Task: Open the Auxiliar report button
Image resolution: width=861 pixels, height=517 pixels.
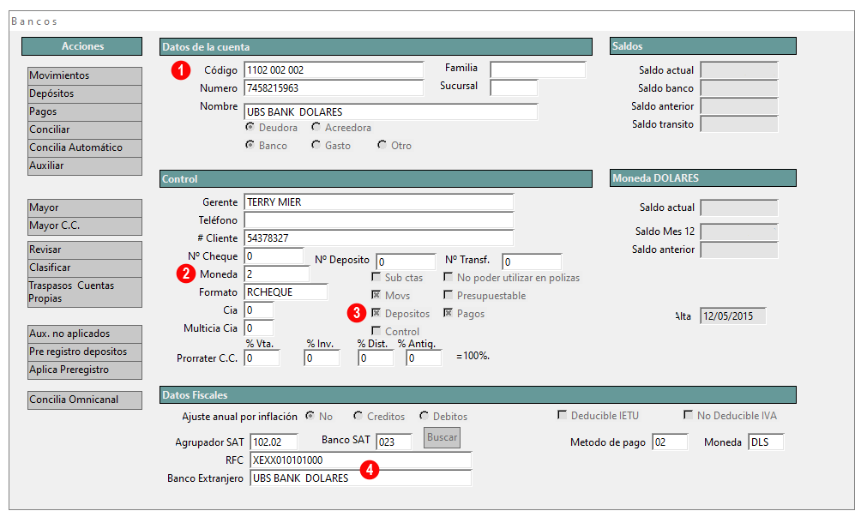Action: 85,166
